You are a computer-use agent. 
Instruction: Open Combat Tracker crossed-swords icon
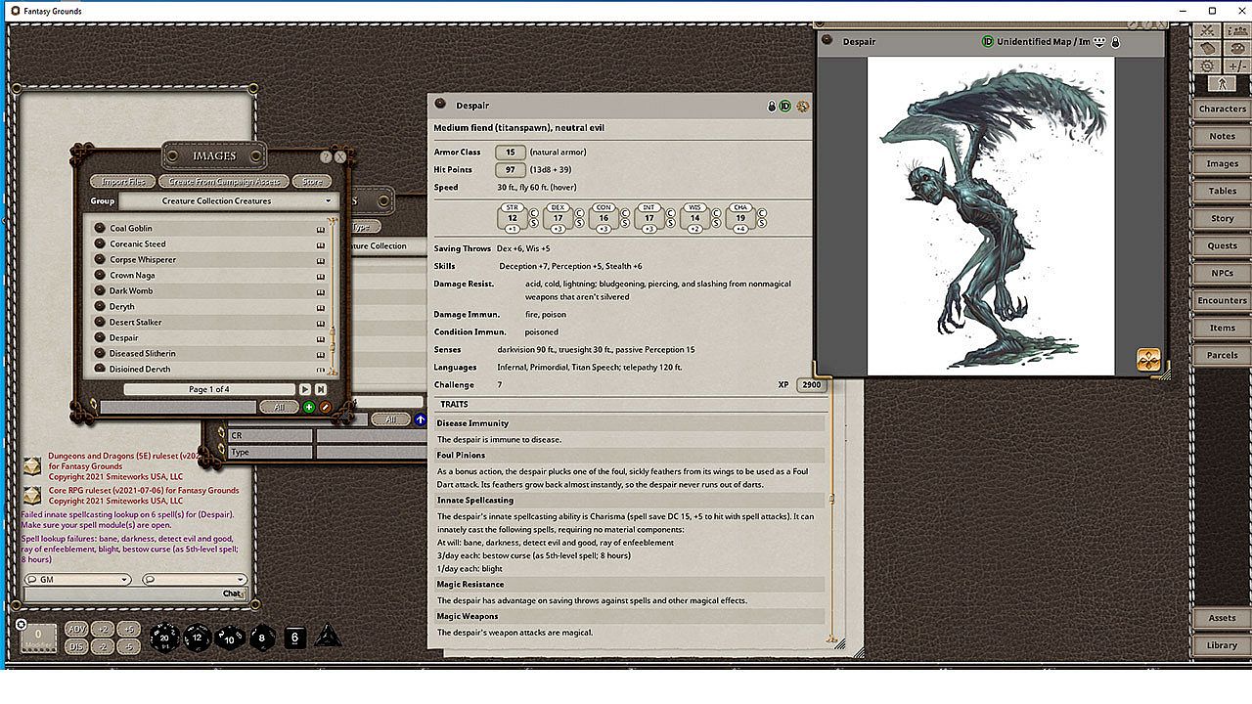click(x=1208, y=30)
